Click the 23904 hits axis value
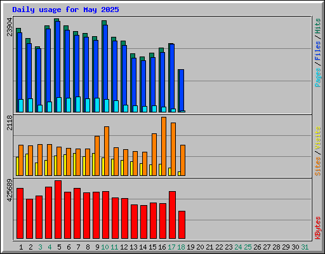Screen dimensions: 325x254 click(x=10, y=27)
